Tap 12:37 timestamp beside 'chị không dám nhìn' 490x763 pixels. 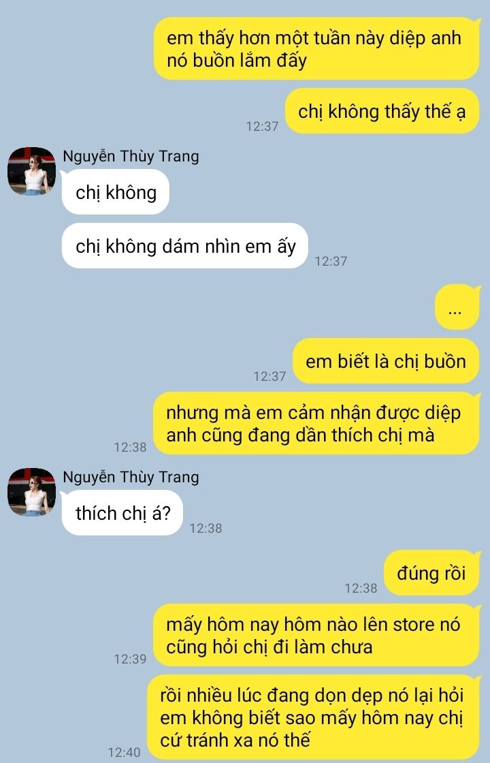pos(331,261)
